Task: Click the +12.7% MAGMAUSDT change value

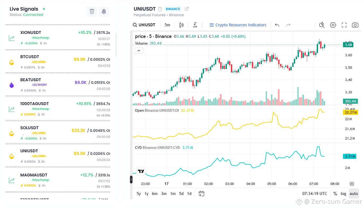Action: [87, 175]
